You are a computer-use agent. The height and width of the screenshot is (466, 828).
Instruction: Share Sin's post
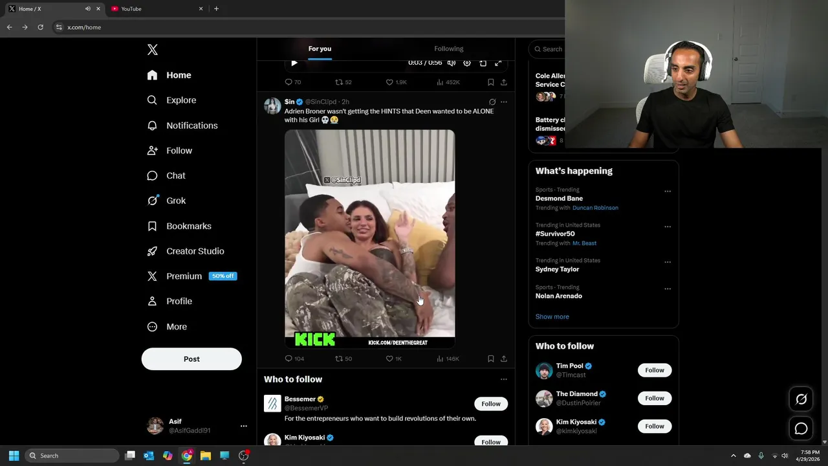tap(504, 359)
